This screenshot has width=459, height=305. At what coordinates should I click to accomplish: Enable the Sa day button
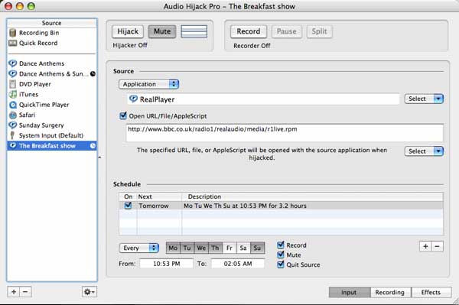pos(243,248)
